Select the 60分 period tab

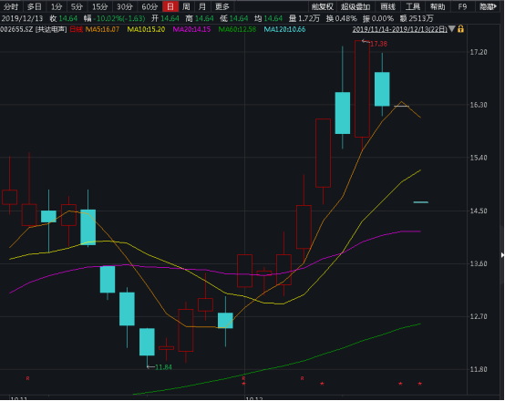click(149, 6)
